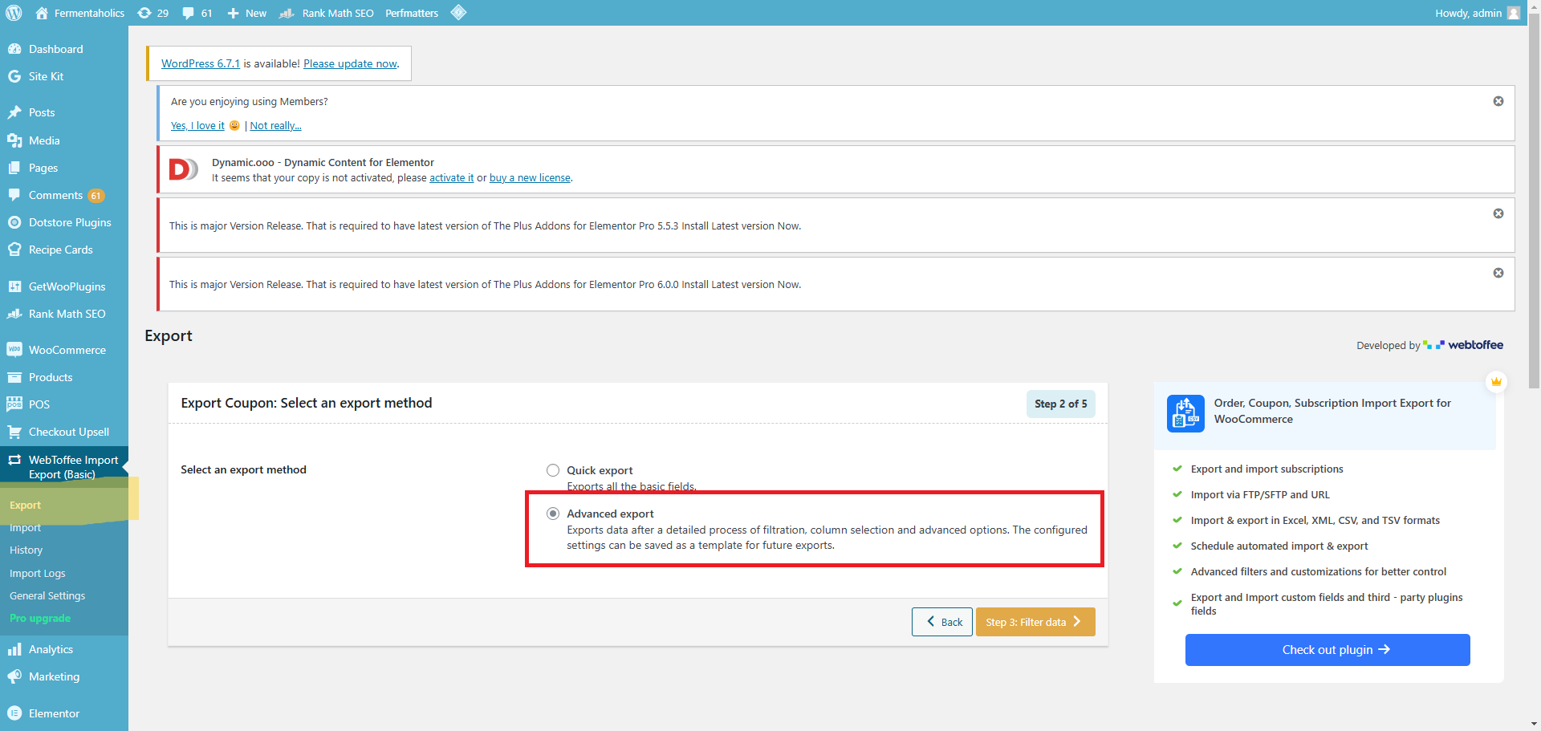Open General Settings submenu item

click(x=47, y=595)
